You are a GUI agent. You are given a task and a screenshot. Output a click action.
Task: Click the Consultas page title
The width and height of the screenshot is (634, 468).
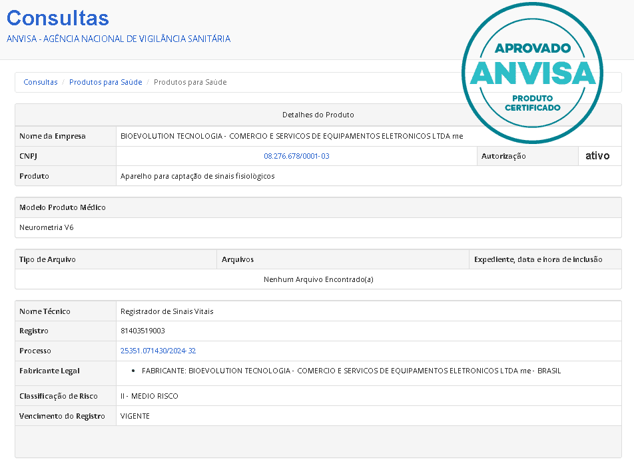point(58,18)
